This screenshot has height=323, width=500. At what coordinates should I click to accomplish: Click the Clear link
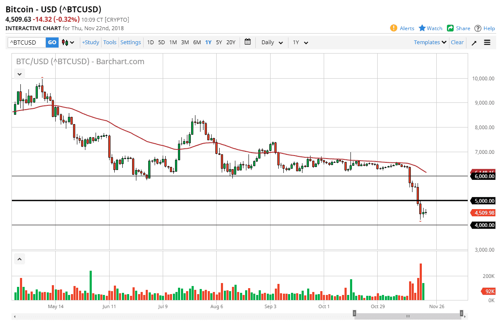(457, 42)
